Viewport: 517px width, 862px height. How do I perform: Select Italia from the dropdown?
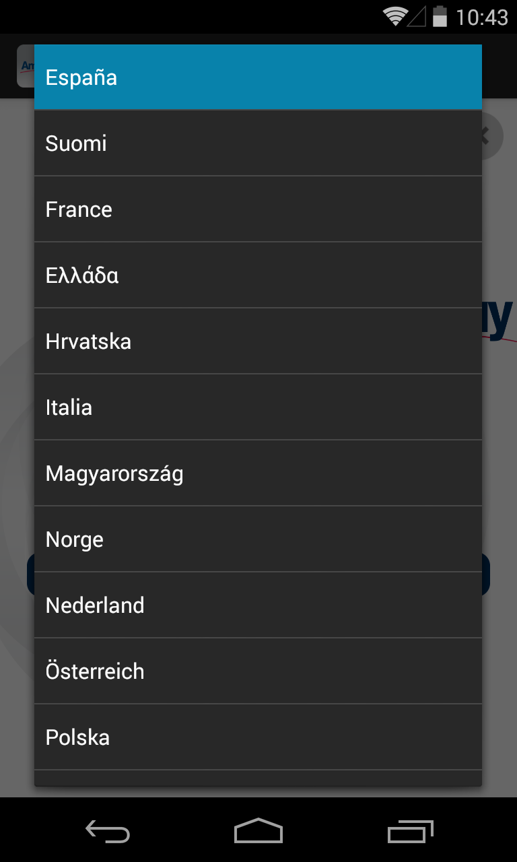(258, 407)
